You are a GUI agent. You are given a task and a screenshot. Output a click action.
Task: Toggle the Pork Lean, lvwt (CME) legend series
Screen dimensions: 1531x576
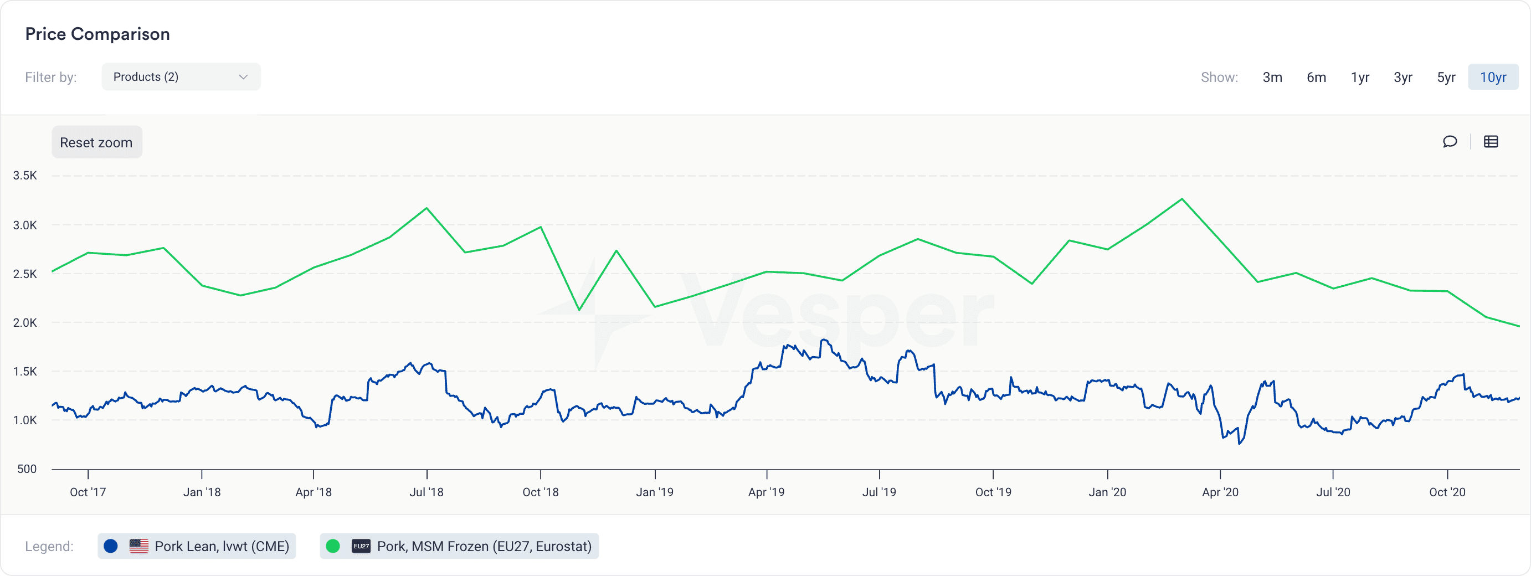(197, 546)
